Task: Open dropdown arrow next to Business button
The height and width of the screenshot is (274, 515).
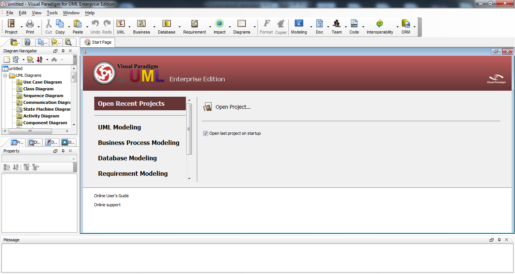Action: pyautogui.click(x=154, y=27)
